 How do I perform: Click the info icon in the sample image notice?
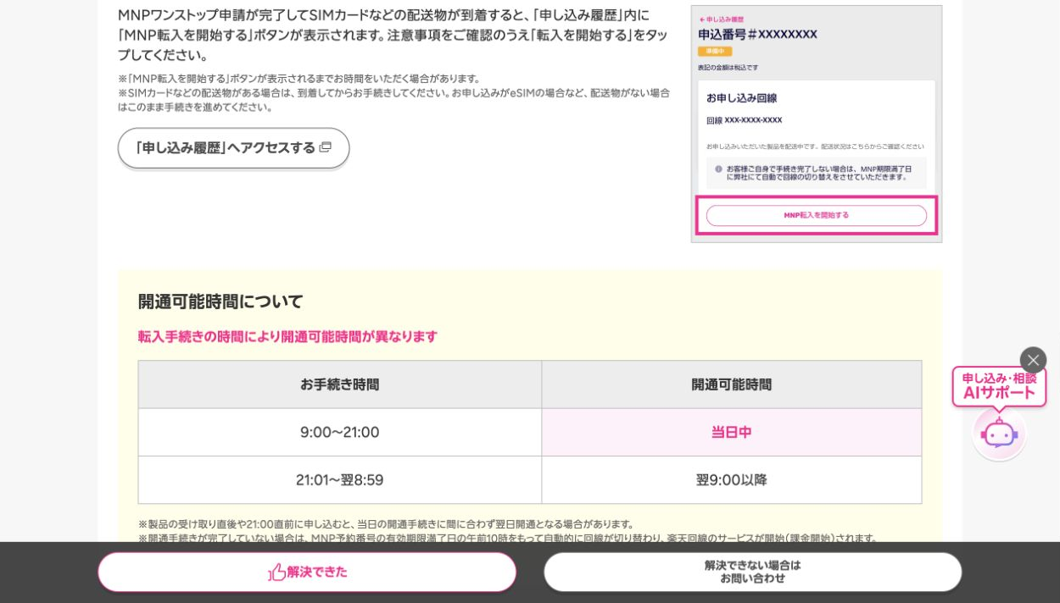pyautogui.click(x=718, y=169)
